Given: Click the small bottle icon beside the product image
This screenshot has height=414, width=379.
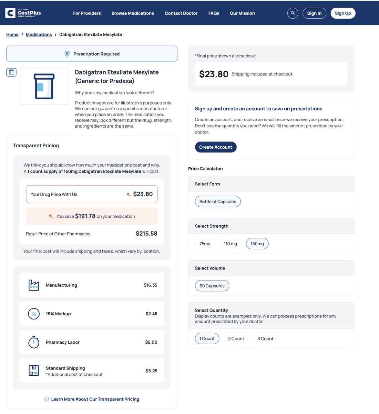Looking at the screenshot, I should click(11, 72).
